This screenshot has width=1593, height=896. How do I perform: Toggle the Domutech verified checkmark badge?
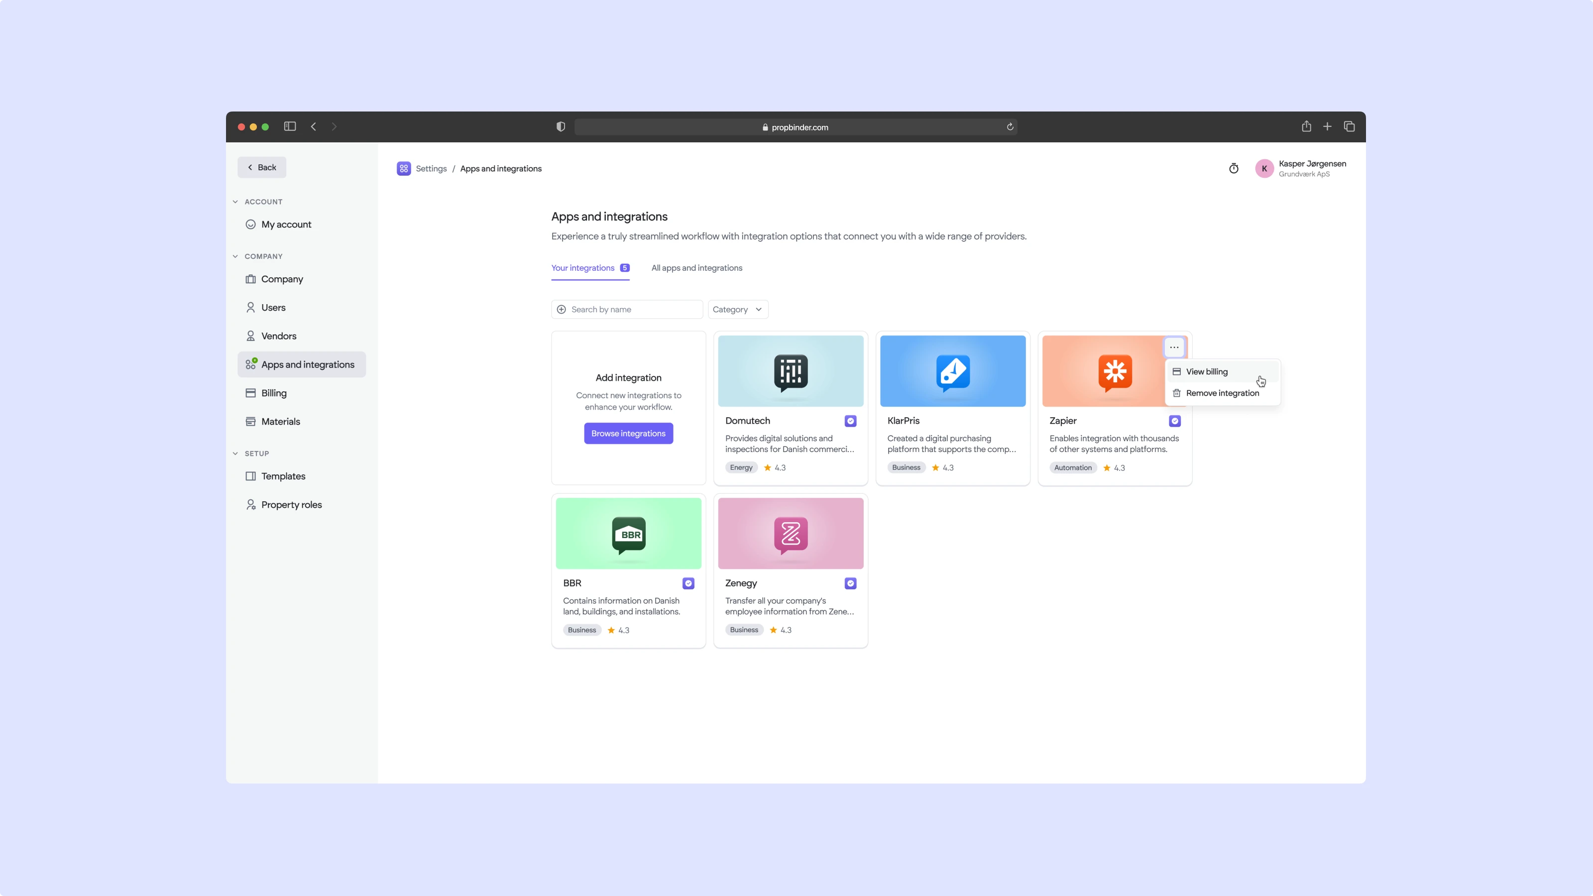click(850, 421)
